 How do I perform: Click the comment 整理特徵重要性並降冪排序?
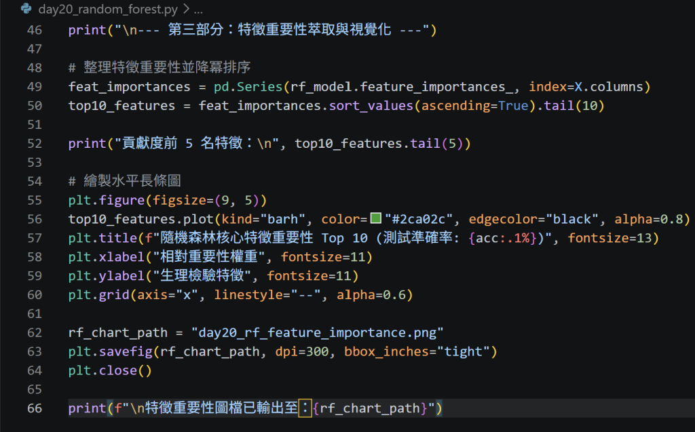(159, 67)
